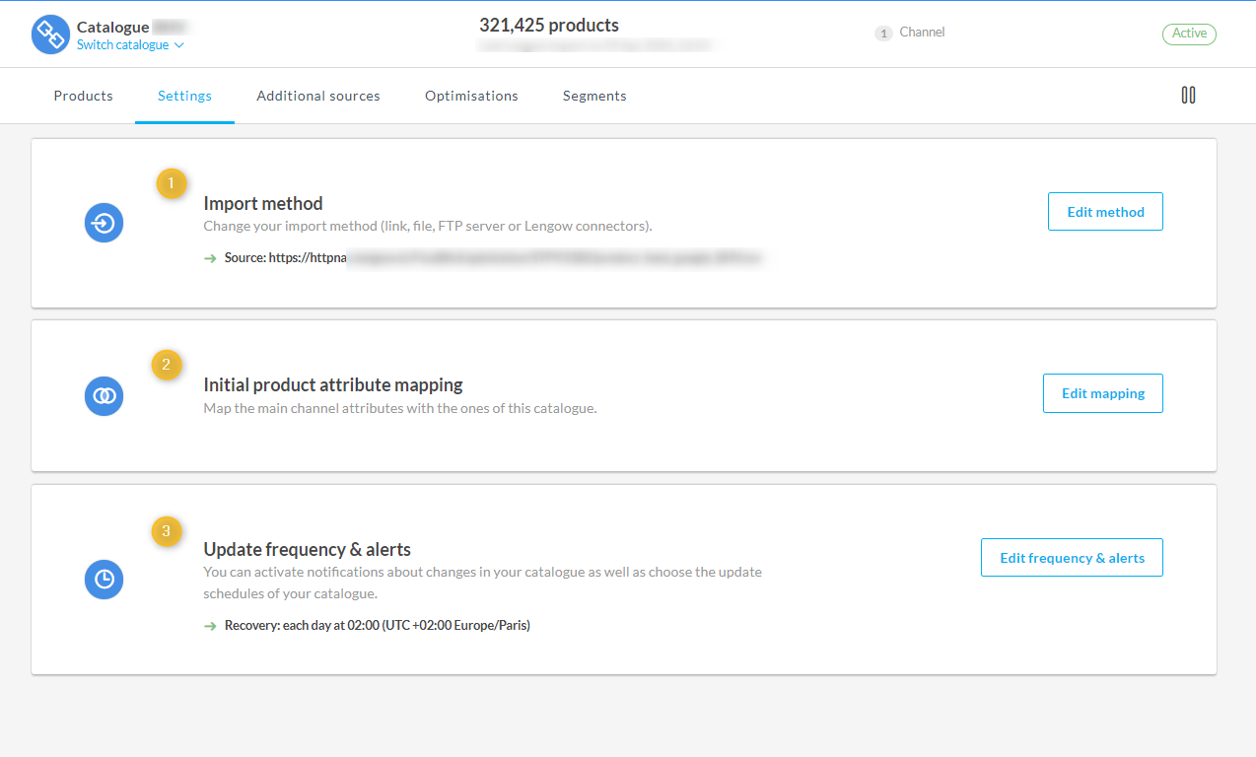Click Edit frequency & alerts button
Viewport: 1256px width, 757px height.
1072,558
